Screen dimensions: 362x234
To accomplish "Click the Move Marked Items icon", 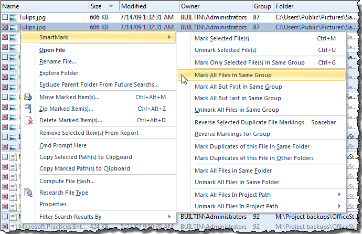I will (28, 97).
